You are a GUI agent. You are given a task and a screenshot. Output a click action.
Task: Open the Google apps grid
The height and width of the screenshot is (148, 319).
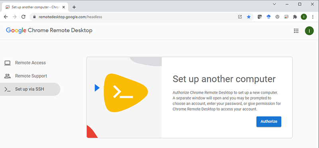click(296, 31)
